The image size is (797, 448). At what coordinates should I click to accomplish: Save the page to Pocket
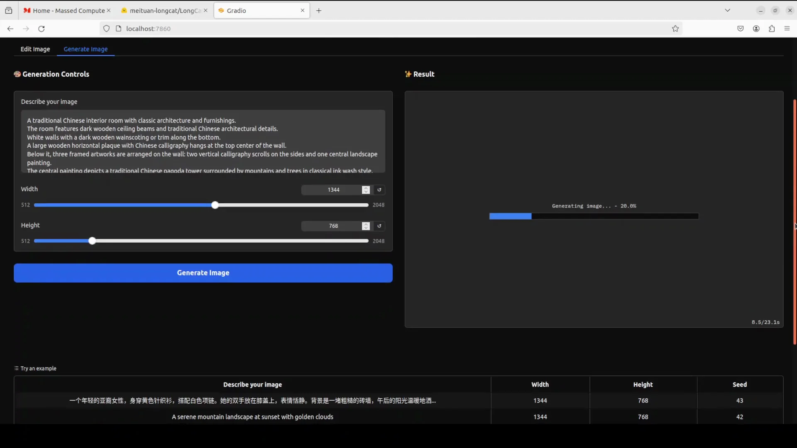click(741, 29)
